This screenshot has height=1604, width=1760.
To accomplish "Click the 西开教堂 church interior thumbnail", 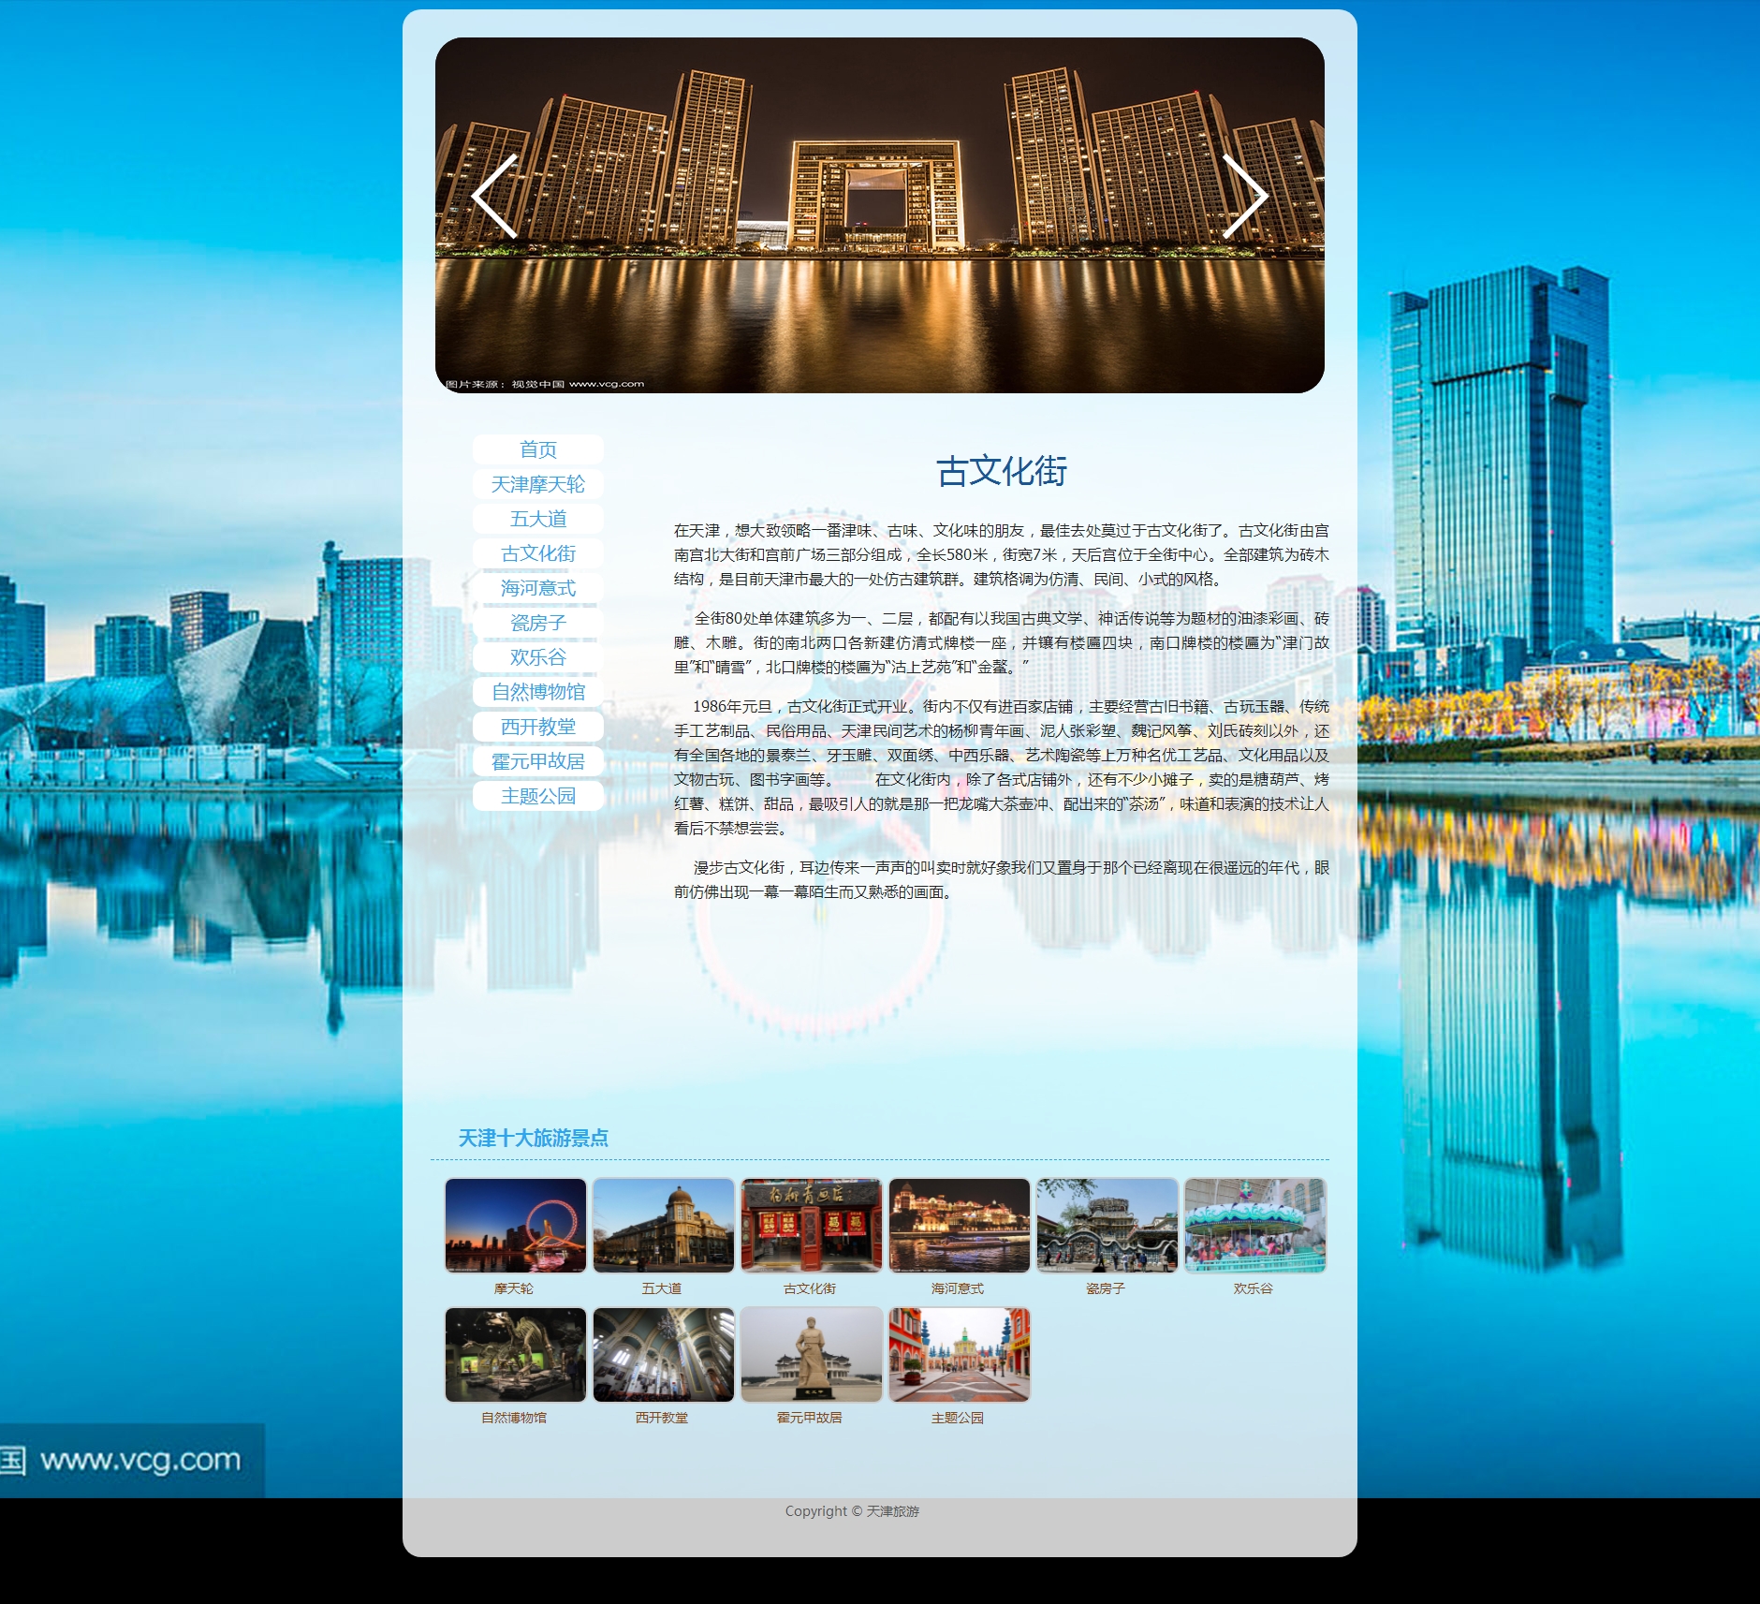I will [x=664, y=1354].
